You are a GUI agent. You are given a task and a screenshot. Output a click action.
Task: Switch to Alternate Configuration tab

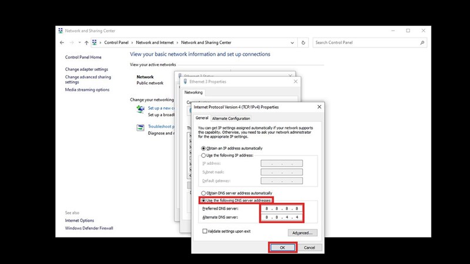(x=231, y=119)
